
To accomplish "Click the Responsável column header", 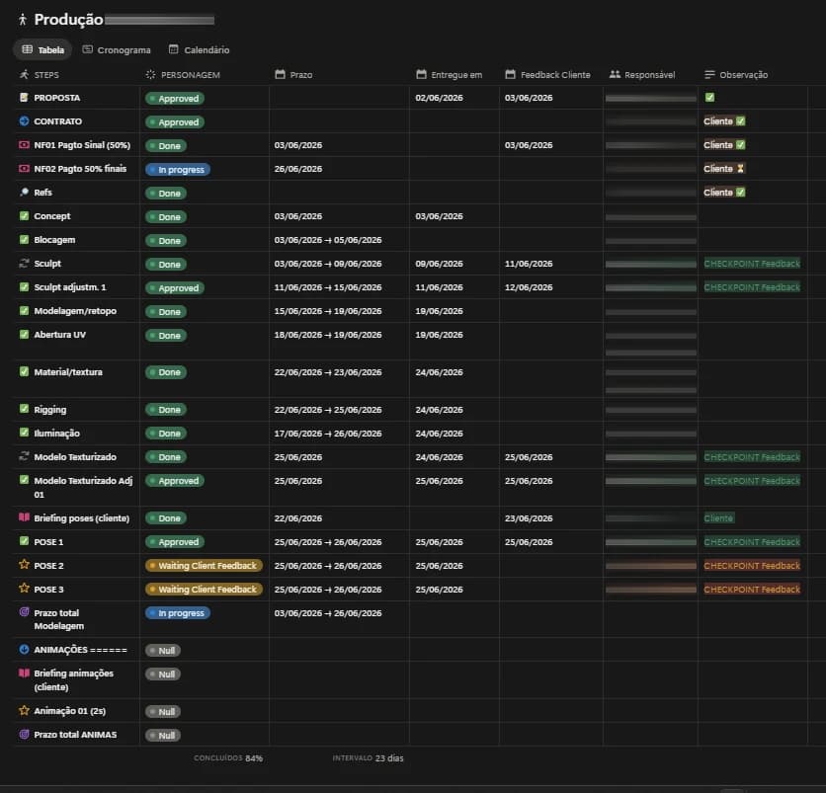I will 642,75.
